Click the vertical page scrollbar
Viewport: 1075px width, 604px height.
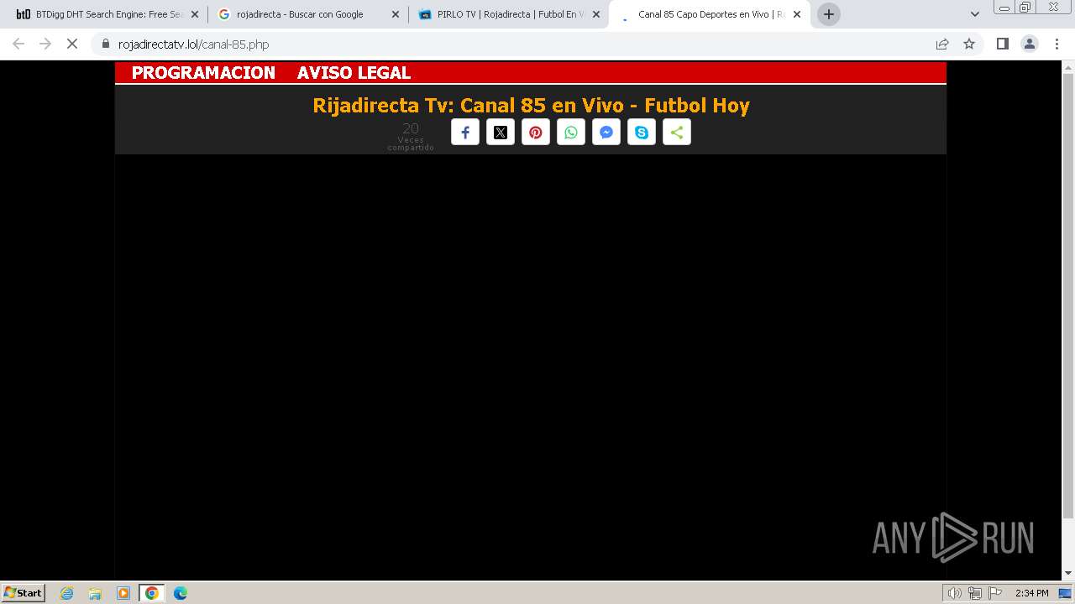(1068, 295)
